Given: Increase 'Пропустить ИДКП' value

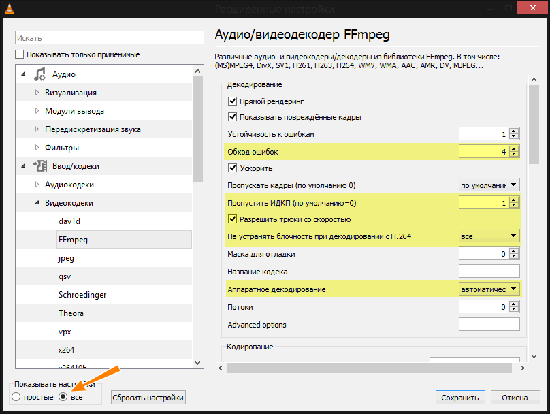Looking at the screenshot, I should 514,200.
